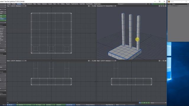Click the Undo button in bottom bar
189x106 pixels.
(120, 105)
